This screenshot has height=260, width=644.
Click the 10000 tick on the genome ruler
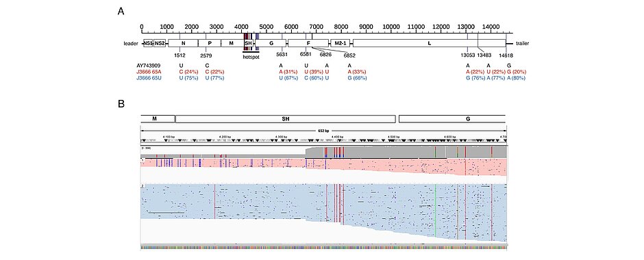pyautogui.click(x=391, y=27)
